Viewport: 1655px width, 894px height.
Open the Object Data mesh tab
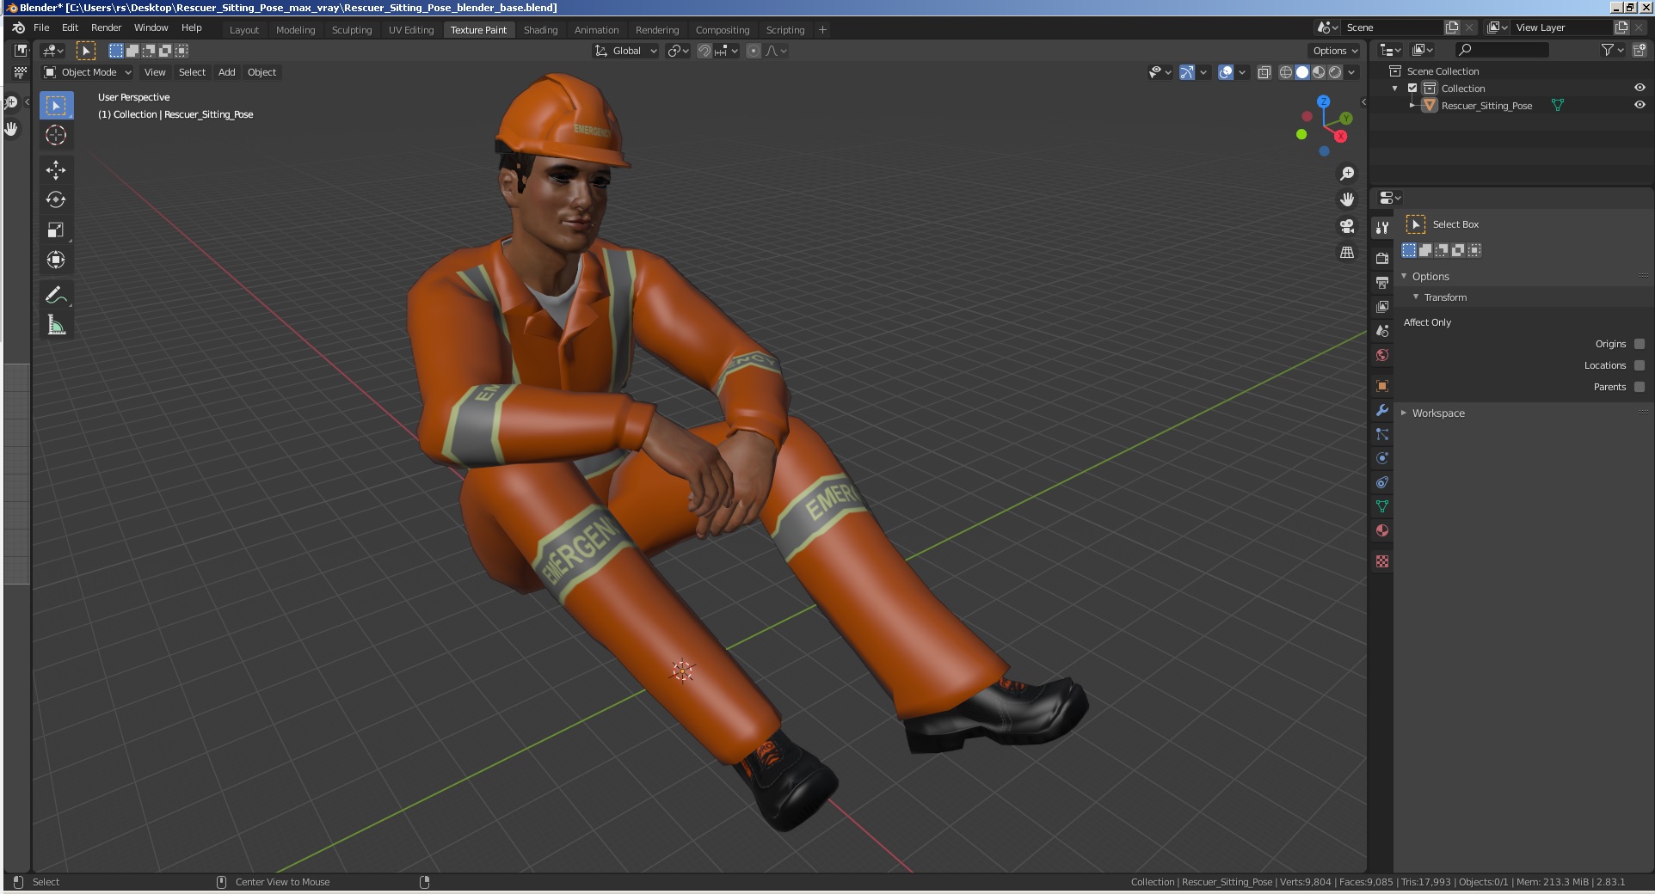point(1382,506)
